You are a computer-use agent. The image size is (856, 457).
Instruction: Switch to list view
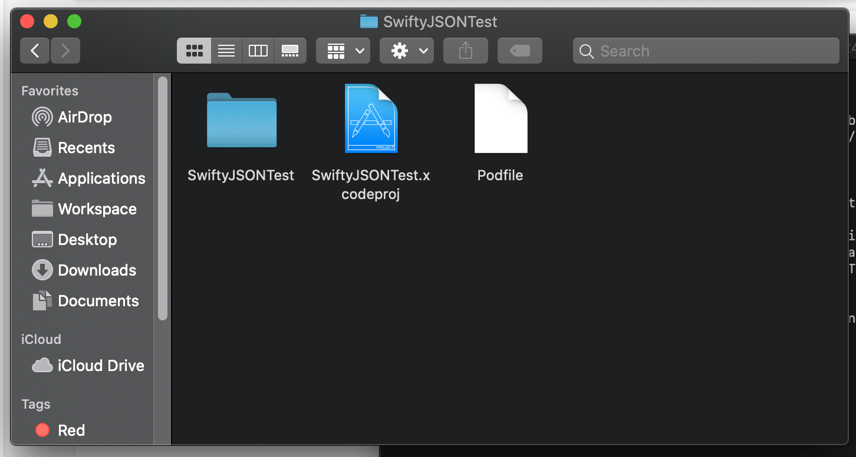tap(226, 51)
